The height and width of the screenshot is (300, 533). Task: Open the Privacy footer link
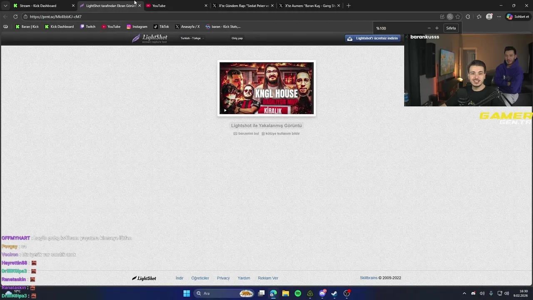[x=223, y=278]
